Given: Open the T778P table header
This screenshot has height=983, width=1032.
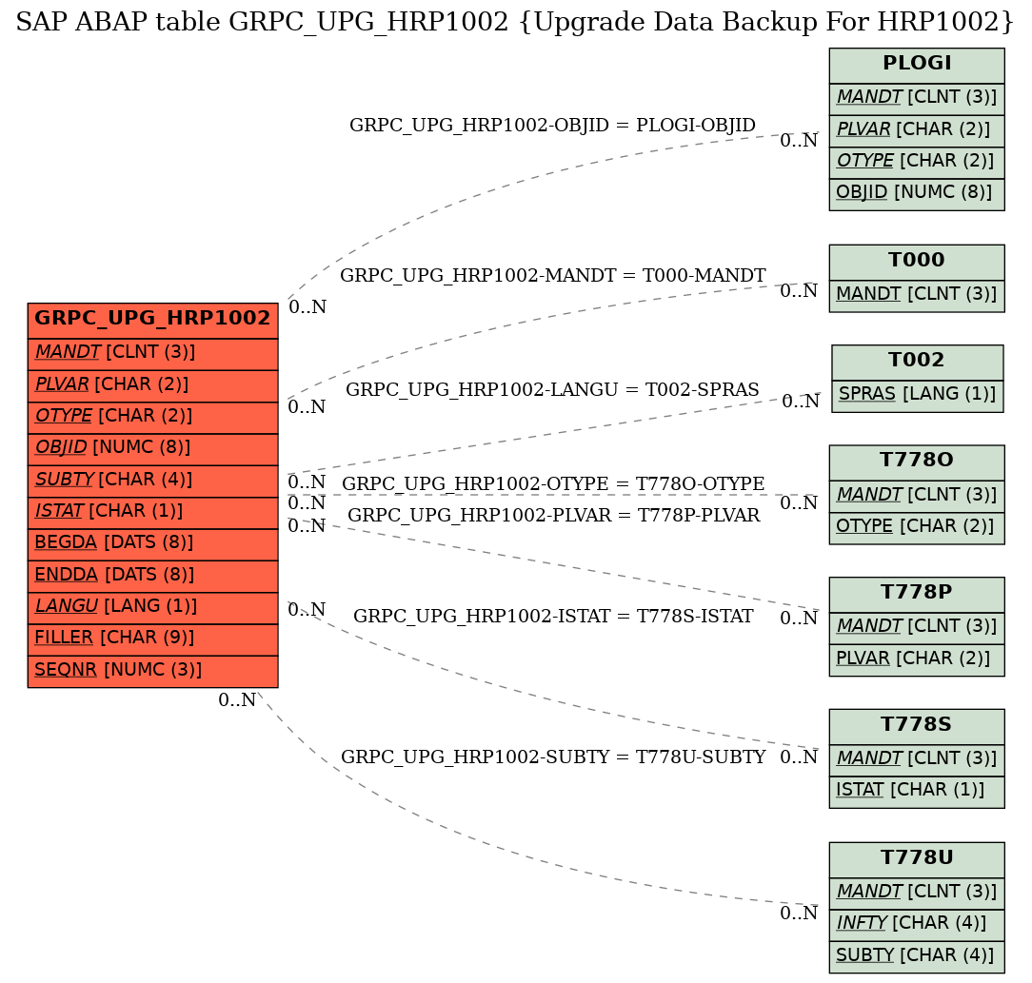Looking at the screenshot, I should (x=917, y=594).
